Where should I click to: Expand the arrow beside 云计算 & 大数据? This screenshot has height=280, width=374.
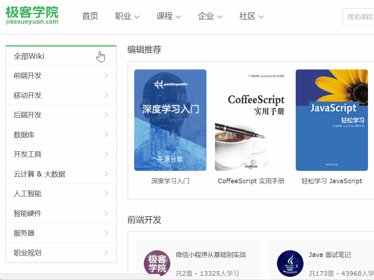click(x=106, y=174)
